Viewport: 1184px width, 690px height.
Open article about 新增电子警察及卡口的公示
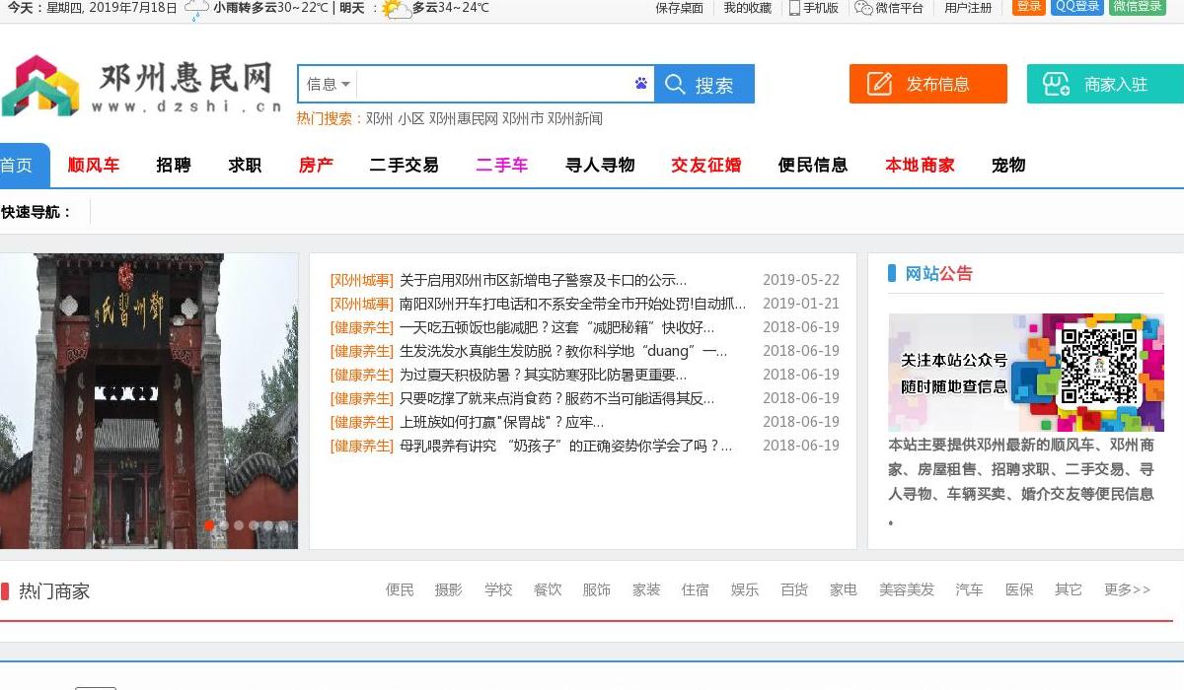pos(543,280)
